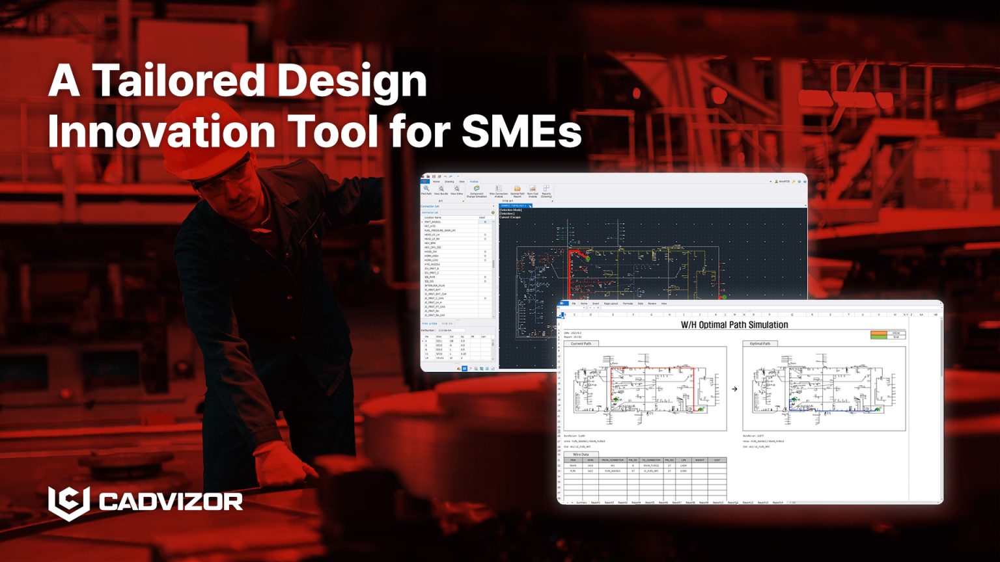The height and width of the screenshot is (562, 1000).
Task: Collapse the ribbon with the chevron arrow
Action: coord(770,181)
